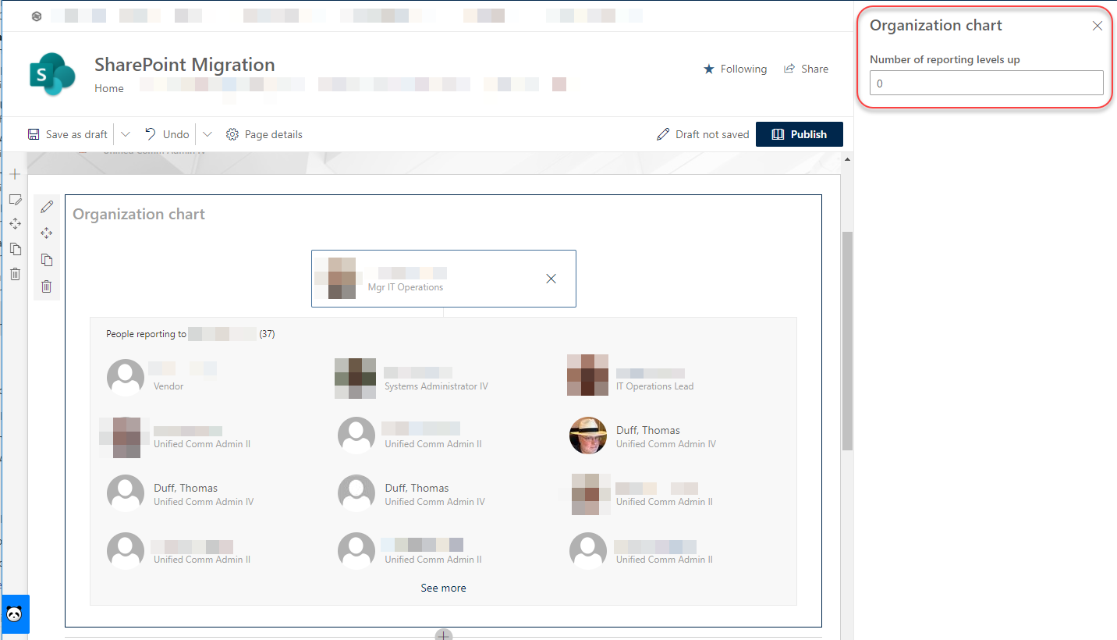1117x640 pixels.
Task: Undo the last change
Action: (x=166, y=133)
